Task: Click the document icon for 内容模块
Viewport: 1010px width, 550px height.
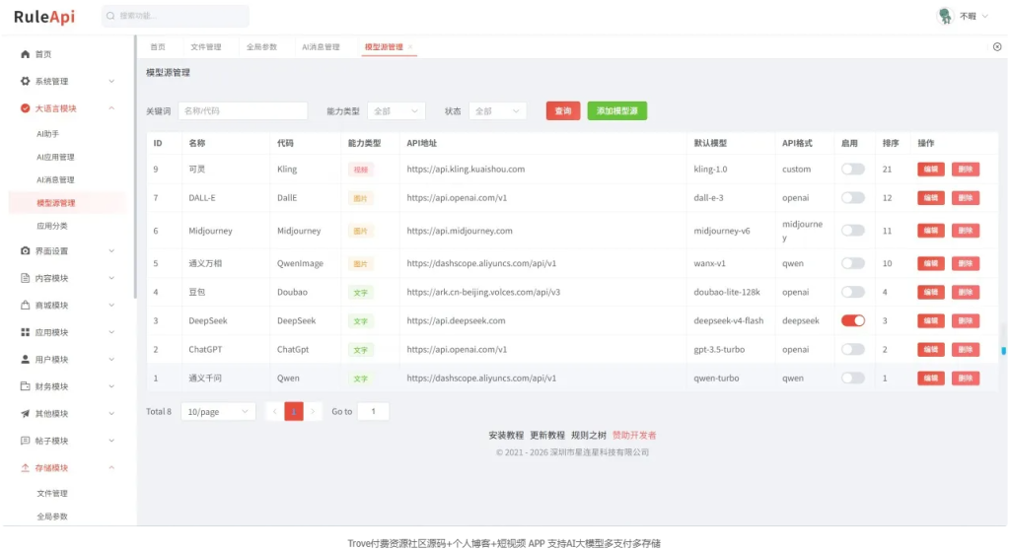Action: (25, 278)
